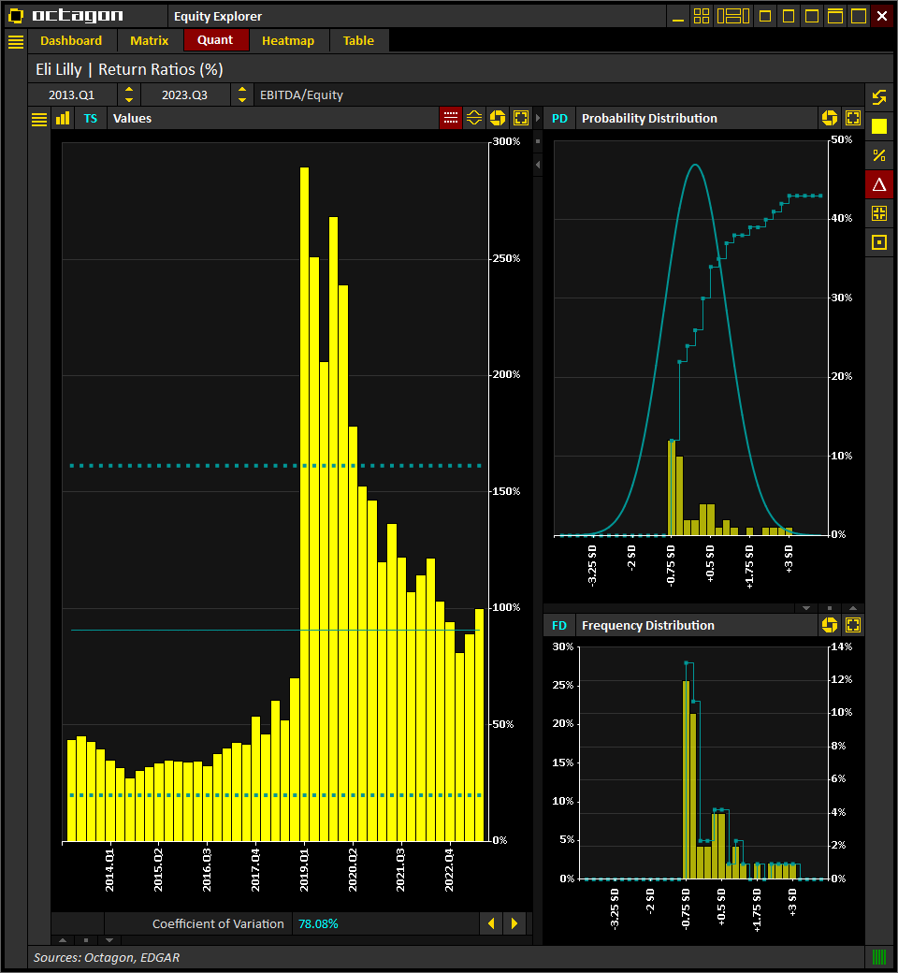
Task: Click the 2013.Q1 start period field
Action: click(x=72, y=94)
